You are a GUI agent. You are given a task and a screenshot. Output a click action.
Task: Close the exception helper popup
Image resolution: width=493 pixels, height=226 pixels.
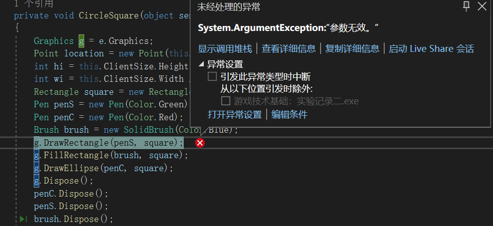click(482, 6)
